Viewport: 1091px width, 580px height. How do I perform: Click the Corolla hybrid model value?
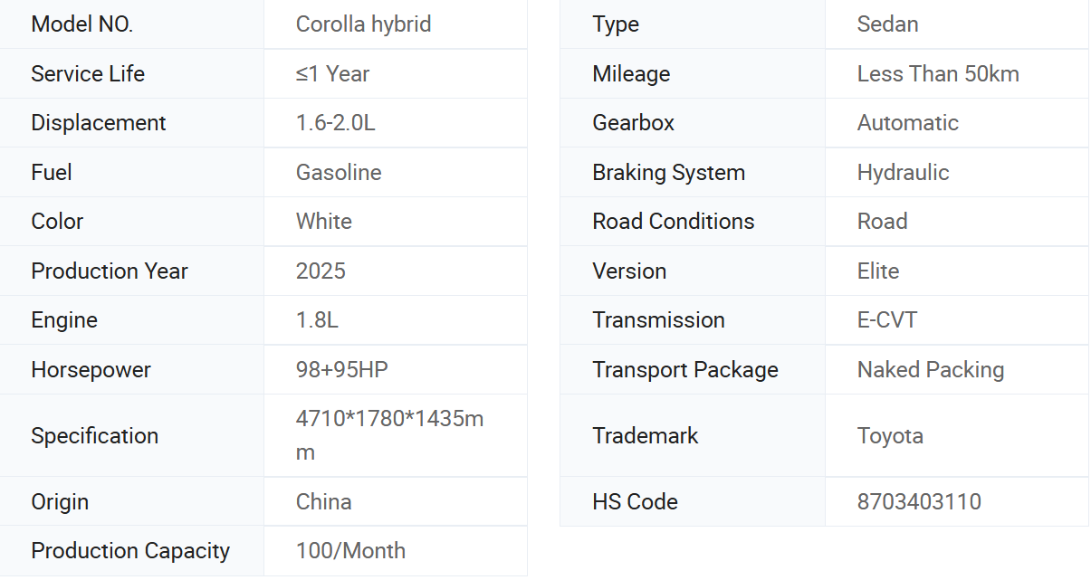coord(363,24)
